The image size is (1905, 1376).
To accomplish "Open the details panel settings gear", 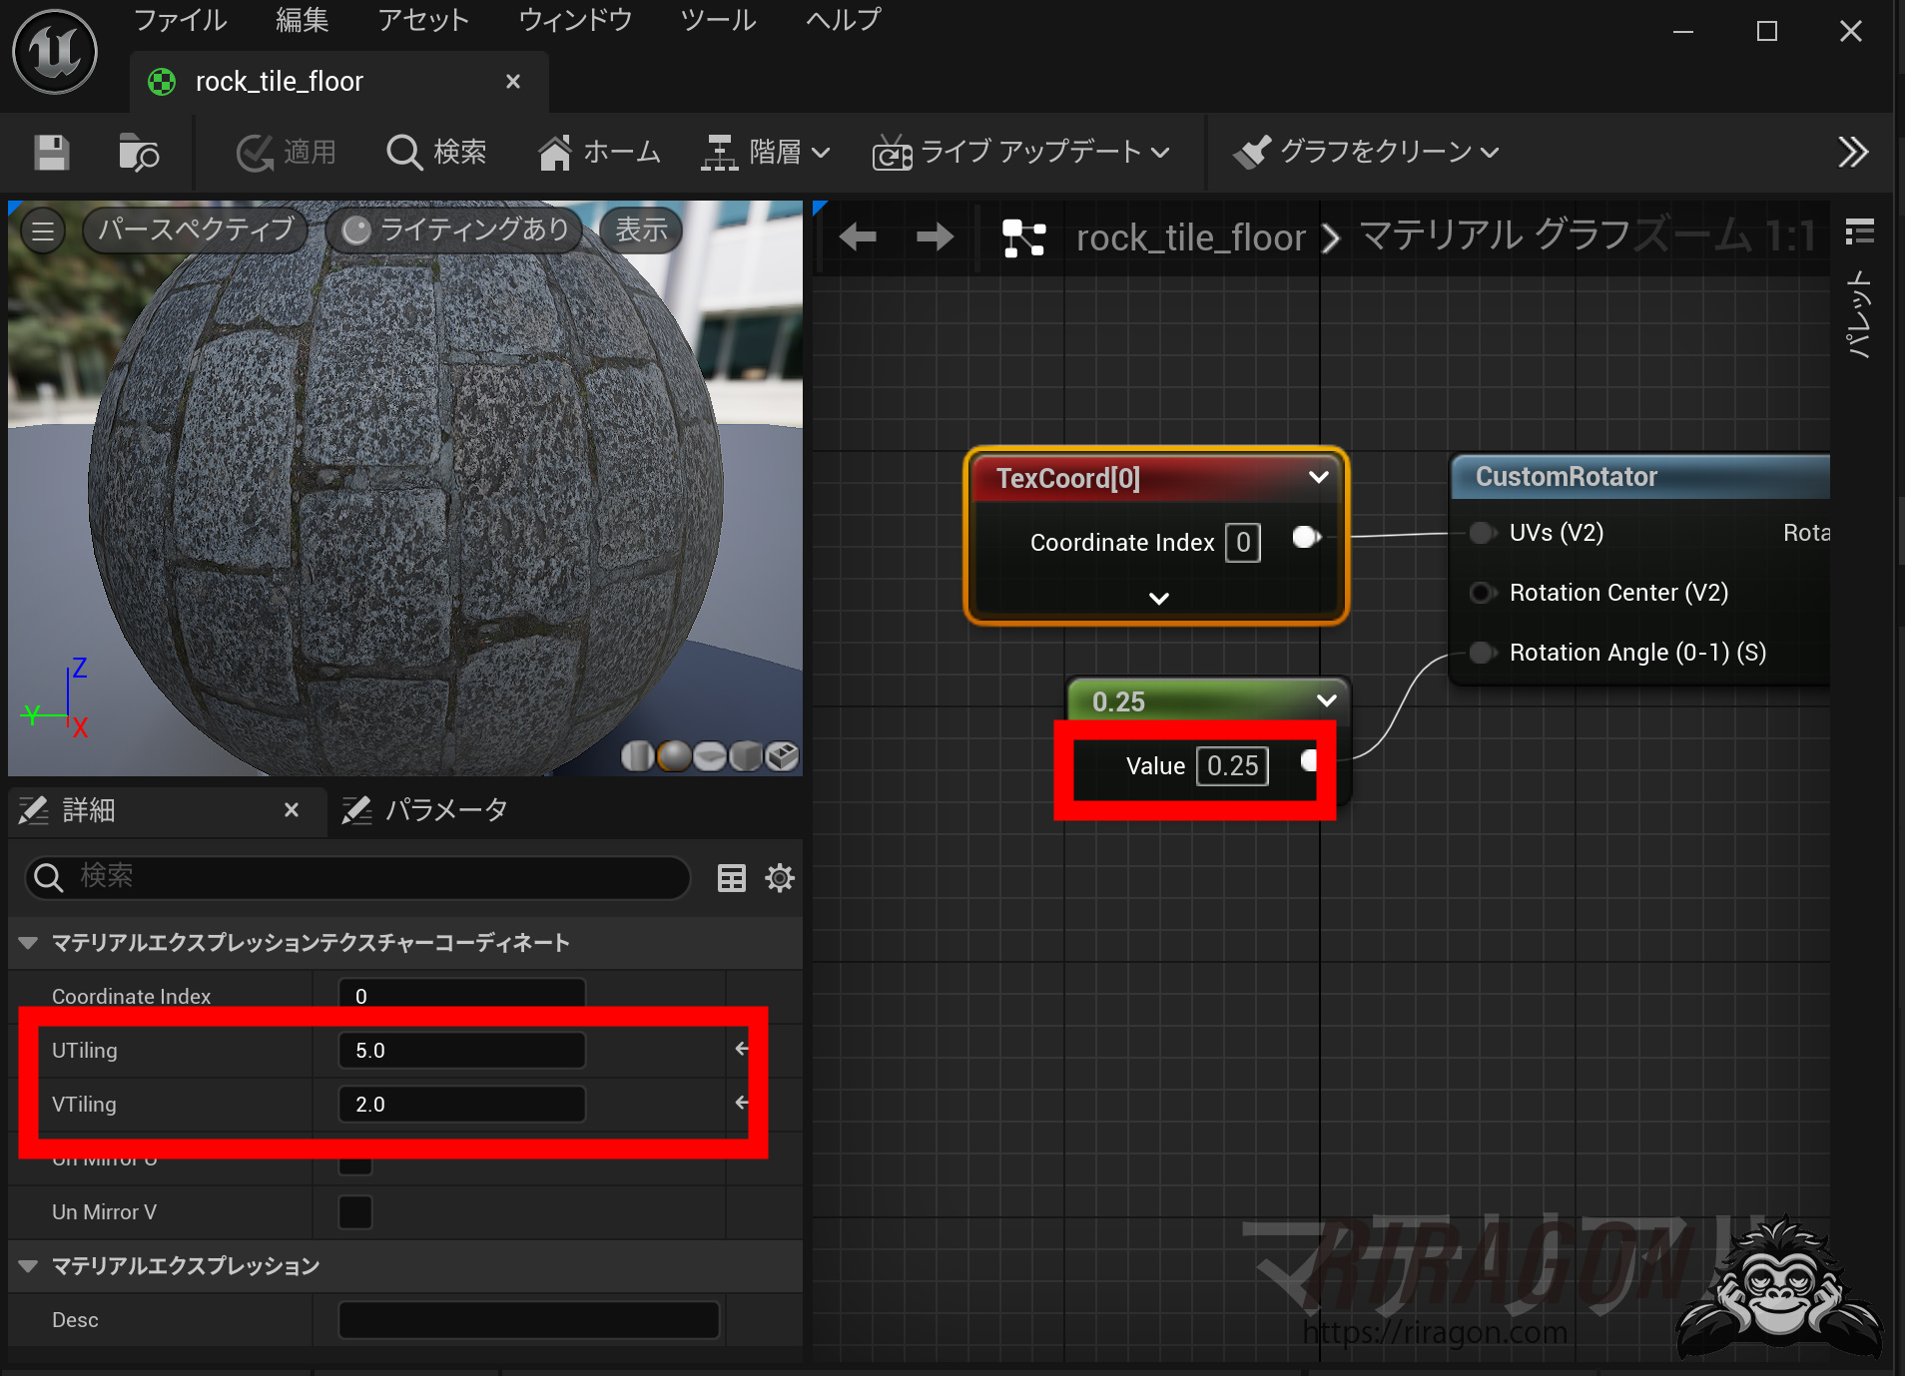I will [779, 878].
